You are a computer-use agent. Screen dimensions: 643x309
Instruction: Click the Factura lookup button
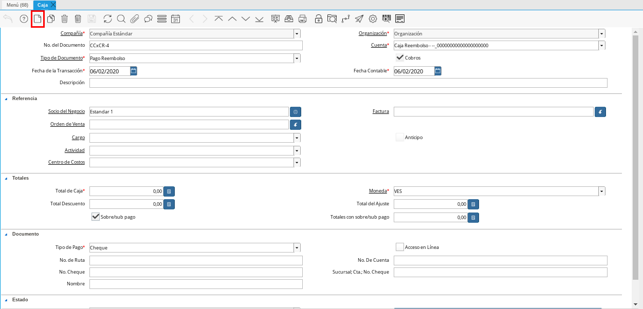point(600,111)
